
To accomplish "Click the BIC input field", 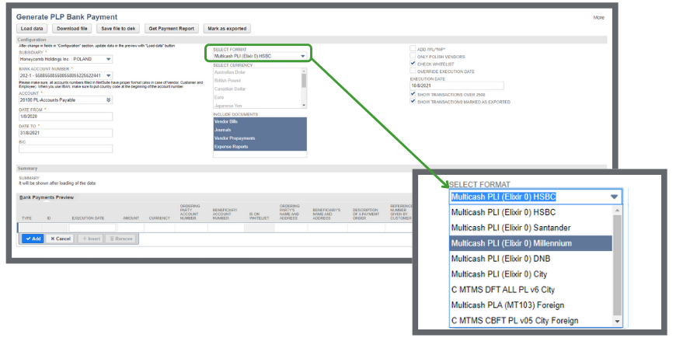I will 65,148.
